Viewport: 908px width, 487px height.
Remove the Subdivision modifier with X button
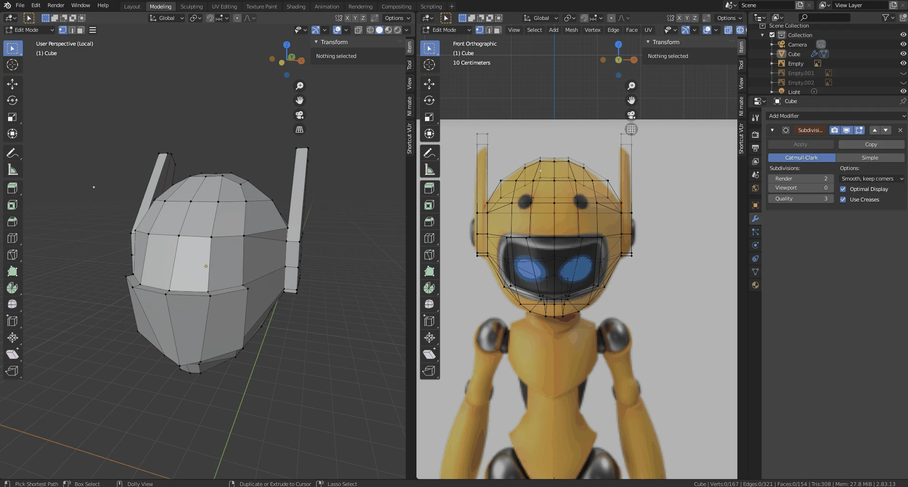coord(900,130)
